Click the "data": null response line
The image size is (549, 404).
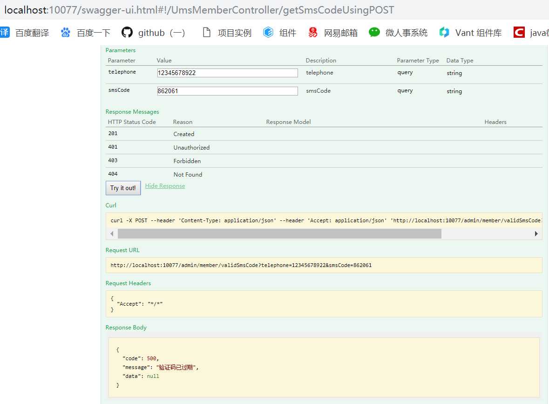[141, 376]
